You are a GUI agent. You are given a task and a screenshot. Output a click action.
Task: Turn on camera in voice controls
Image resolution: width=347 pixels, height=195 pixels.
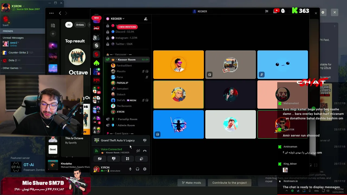point(99,159)
